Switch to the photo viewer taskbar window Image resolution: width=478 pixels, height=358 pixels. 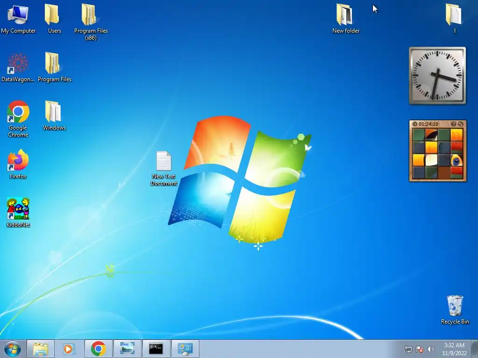(x=127, y=349)
